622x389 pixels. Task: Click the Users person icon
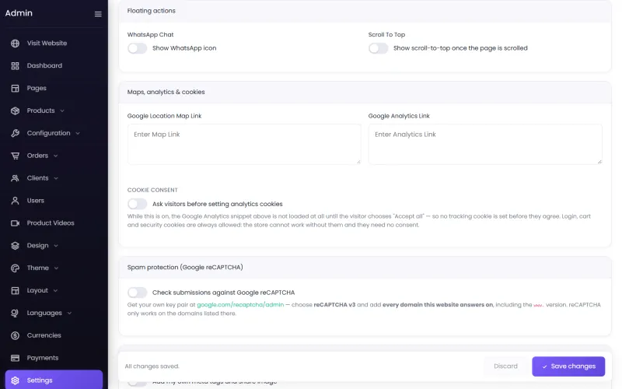click(x=15, y=201)
